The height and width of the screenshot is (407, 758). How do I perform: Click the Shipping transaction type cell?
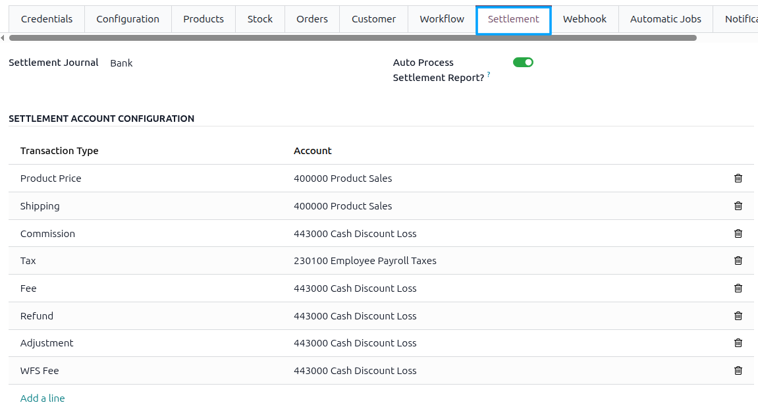pos(40,206)
